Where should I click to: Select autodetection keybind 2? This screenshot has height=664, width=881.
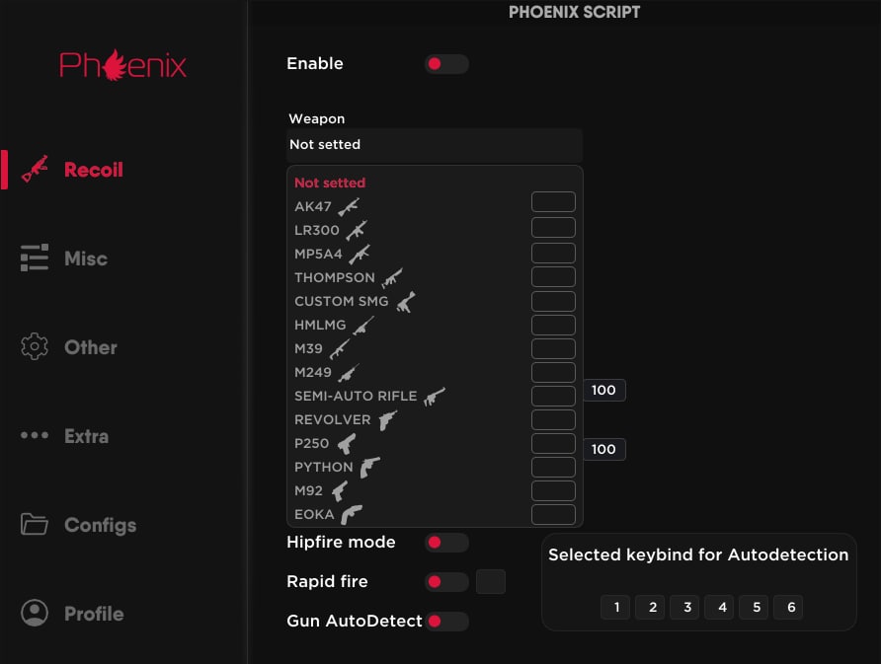pos(650,607)
